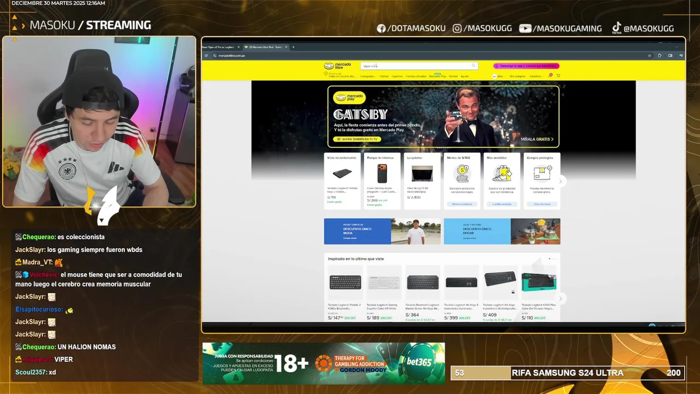This screenshot has width=700, height=394.
Task: Click the Compra protegida box icon
Action: click(542, 173)
